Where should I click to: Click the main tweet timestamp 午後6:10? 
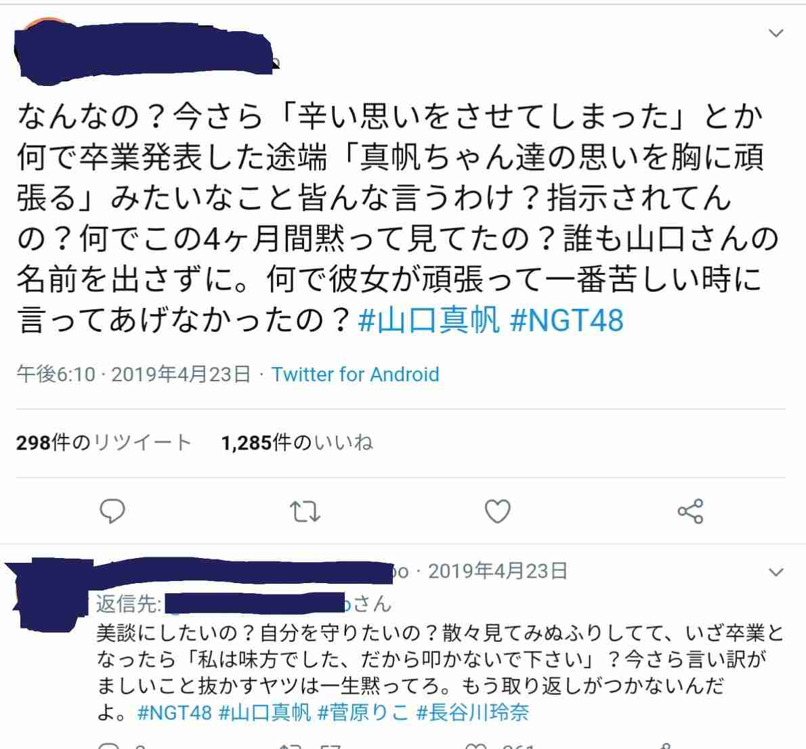pos(56,374)
